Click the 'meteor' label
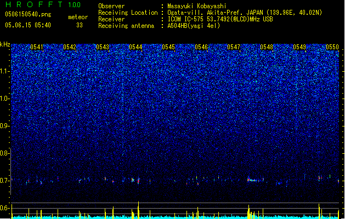 click(x=78, y=17)
